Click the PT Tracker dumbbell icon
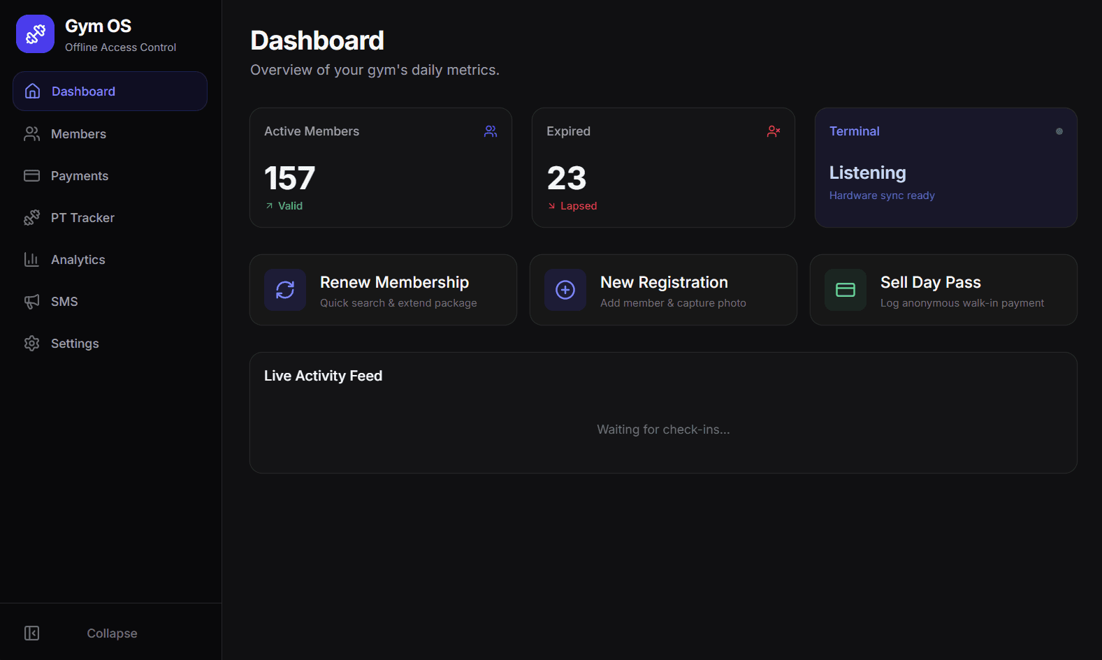The image size is (1102, 660). [x=31, y=218]
